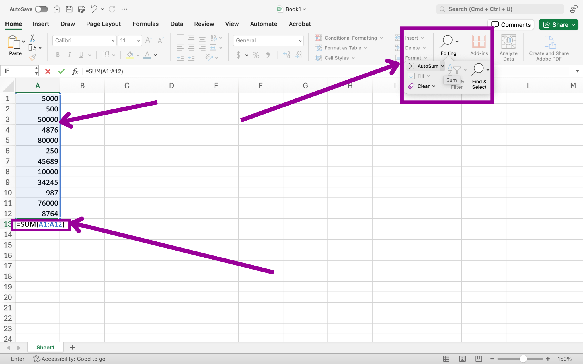Viewport: 583px width, 364px height.
Task: Cancel the formula with the red X
Action: point(48,71)
